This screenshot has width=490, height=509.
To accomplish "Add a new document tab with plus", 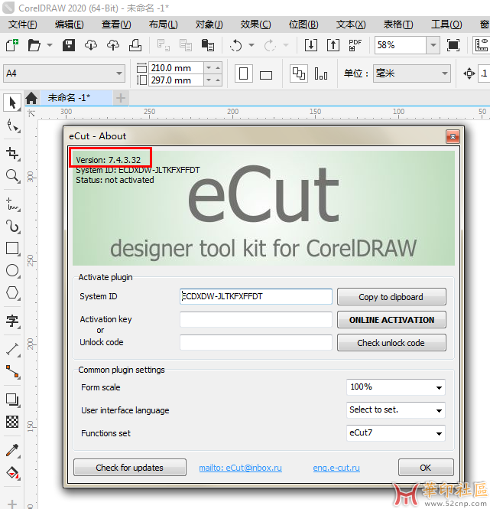I will [121, 98].
